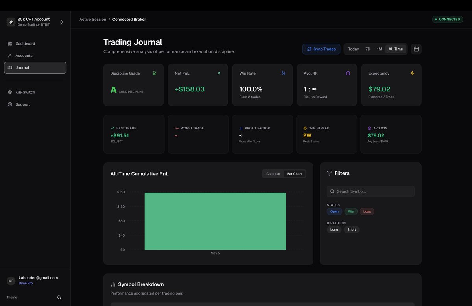Click the Net PnL arrow icon
Image resolution: width=472 pixels, height=306 pixels.
coord(219,73)
